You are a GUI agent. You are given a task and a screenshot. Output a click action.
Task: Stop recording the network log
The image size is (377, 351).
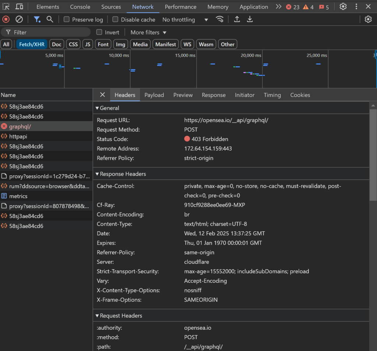[x=6, y=20]
